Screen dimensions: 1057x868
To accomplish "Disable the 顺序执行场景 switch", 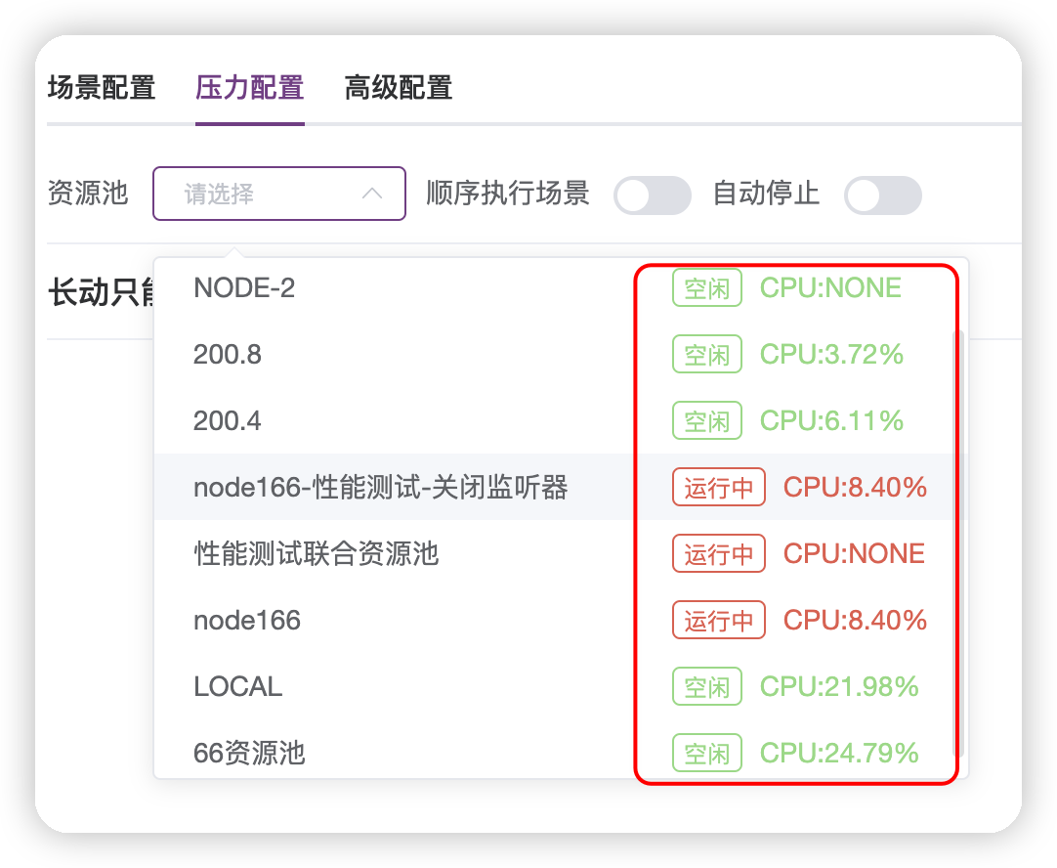I will click(652, 195).
